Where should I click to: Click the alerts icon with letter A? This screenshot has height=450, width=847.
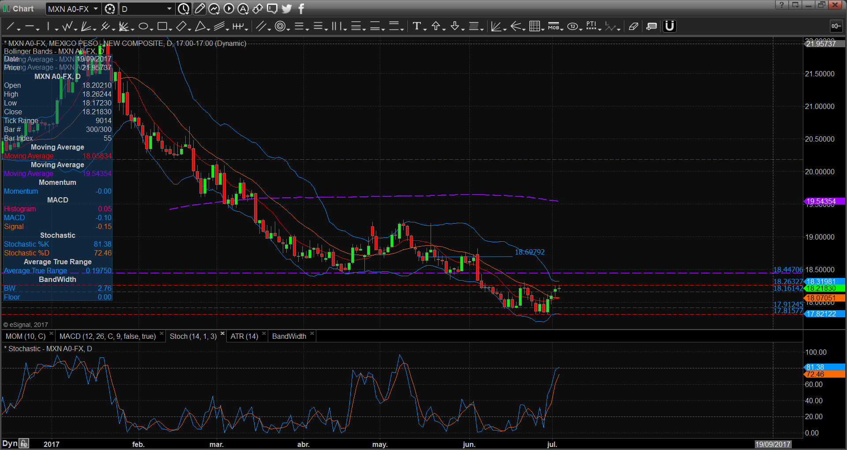pyautogui.click(x=243, y=9)
